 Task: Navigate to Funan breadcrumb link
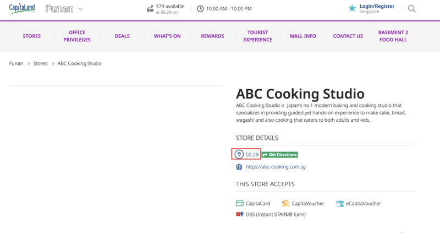click(16, 63)
